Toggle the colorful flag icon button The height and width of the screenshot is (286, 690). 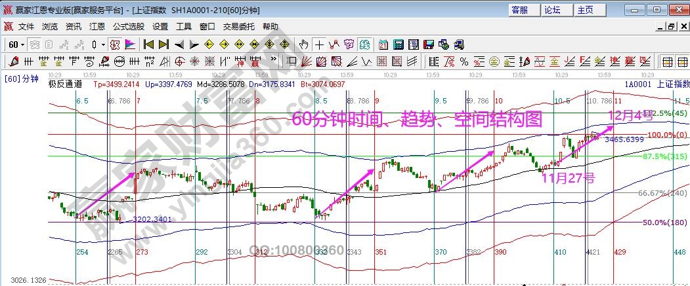[x=129, y=45]
